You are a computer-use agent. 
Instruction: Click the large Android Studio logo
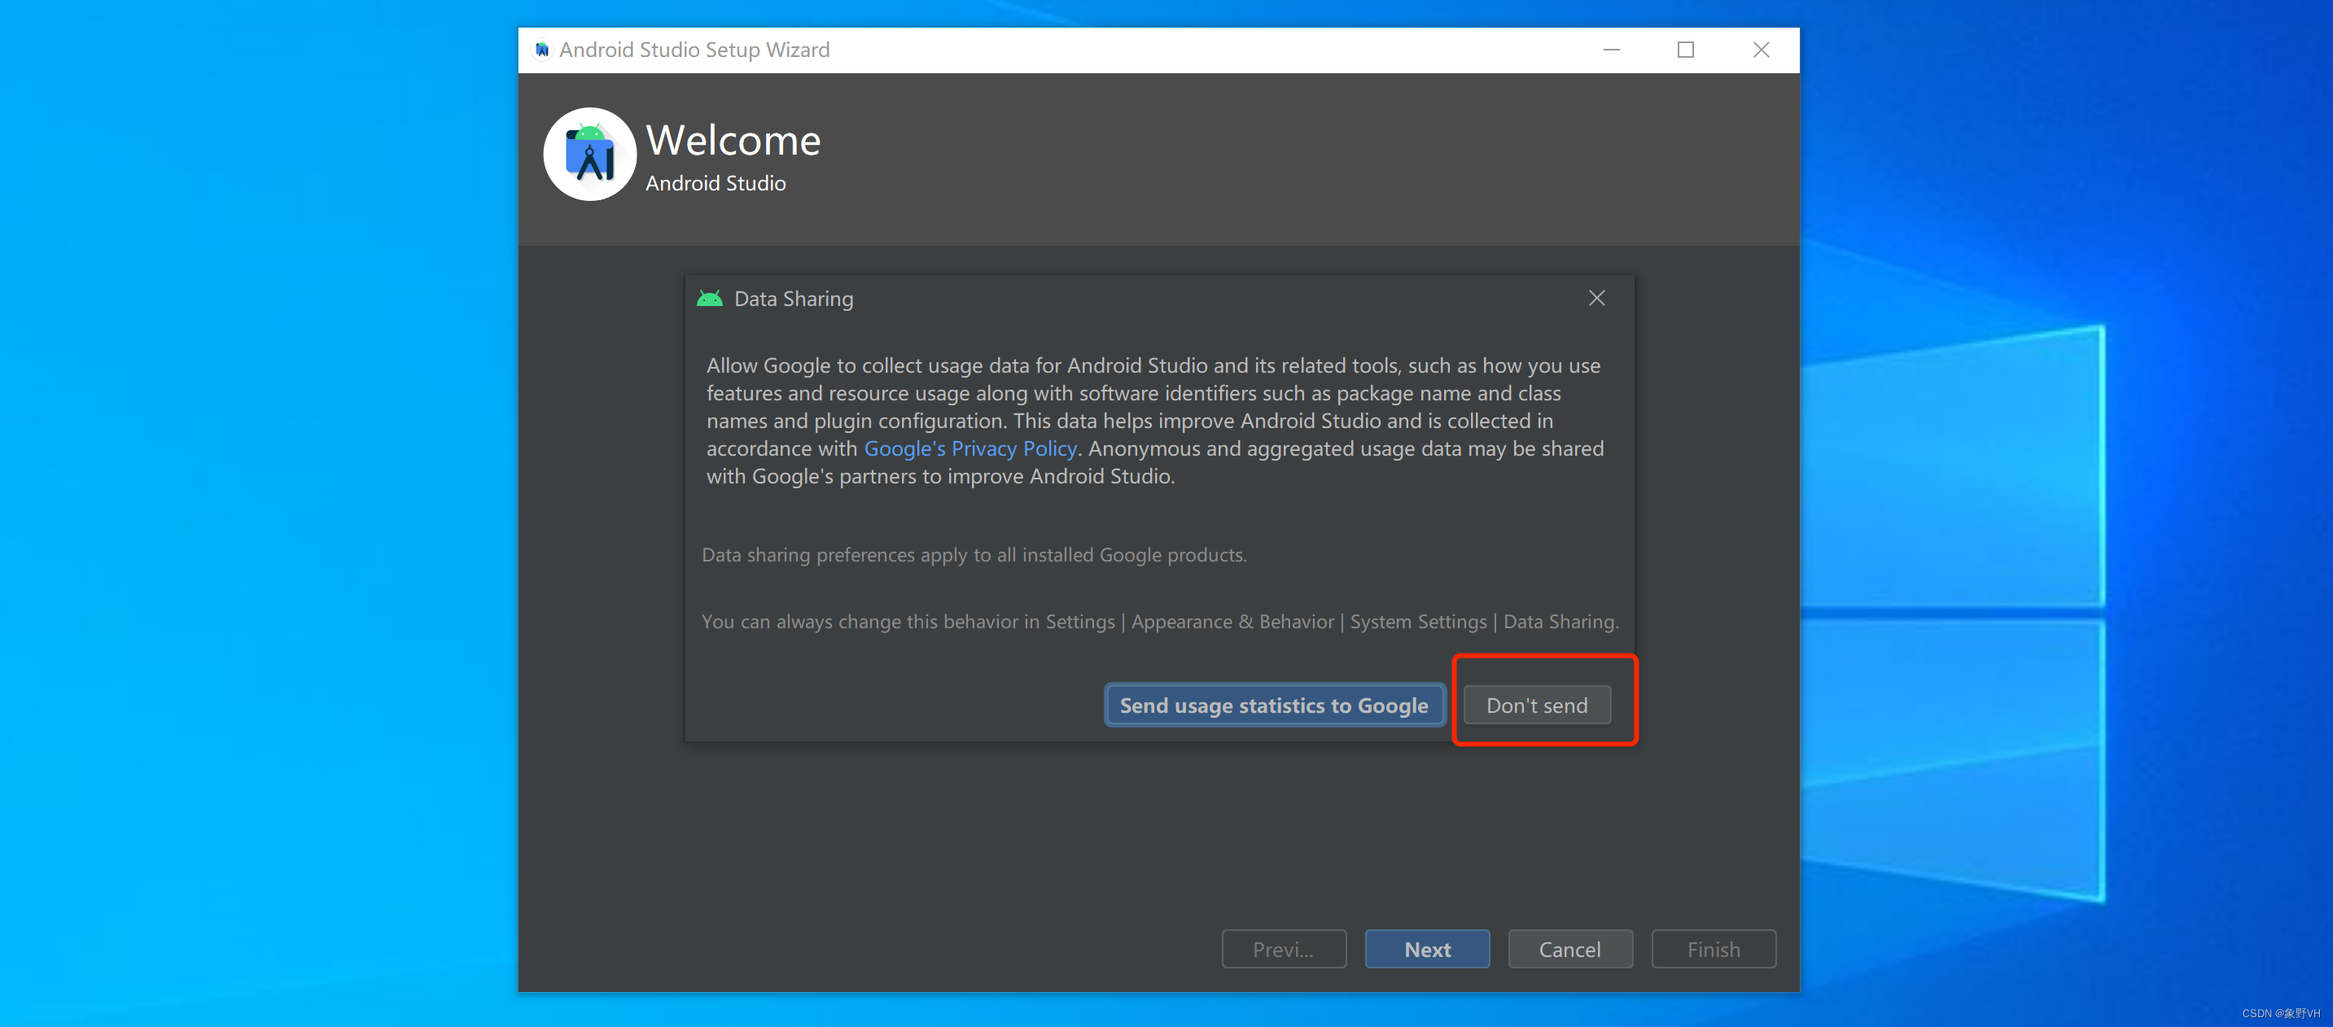point(589,155)
